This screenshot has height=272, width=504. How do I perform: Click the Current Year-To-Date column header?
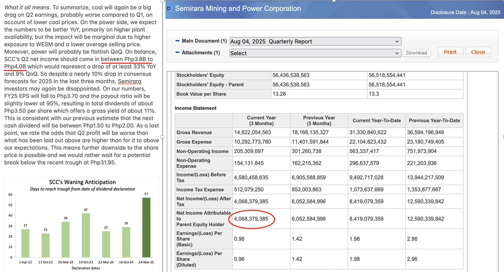click(x=376, y=121)
